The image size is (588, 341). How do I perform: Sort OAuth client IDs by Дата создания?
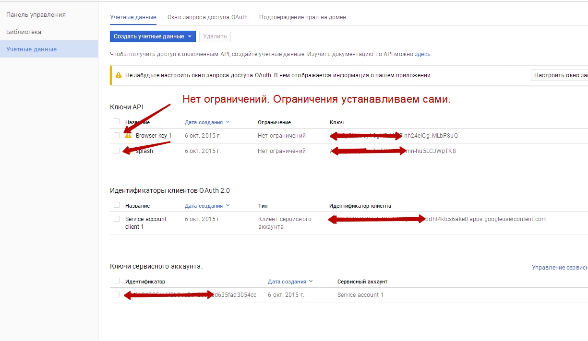tap(207, 206)
